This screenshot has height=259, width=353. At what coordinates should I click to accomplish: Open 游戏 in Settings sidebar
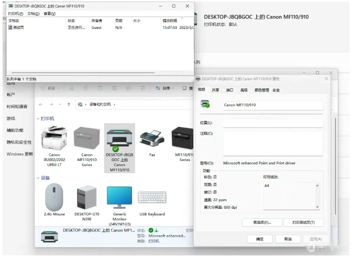click(x=11, y=118)
